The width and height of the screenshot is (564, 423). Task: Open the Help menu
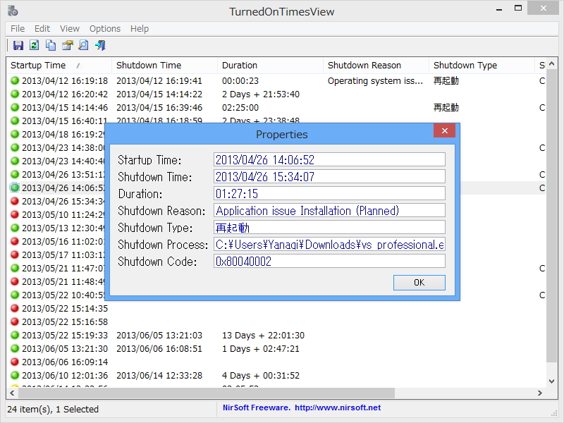pos(139,28)
